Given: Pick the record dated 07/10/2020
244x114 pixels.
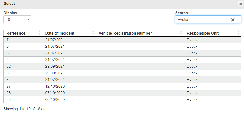Looking at the screenshot, I should (x=55, y=93).
